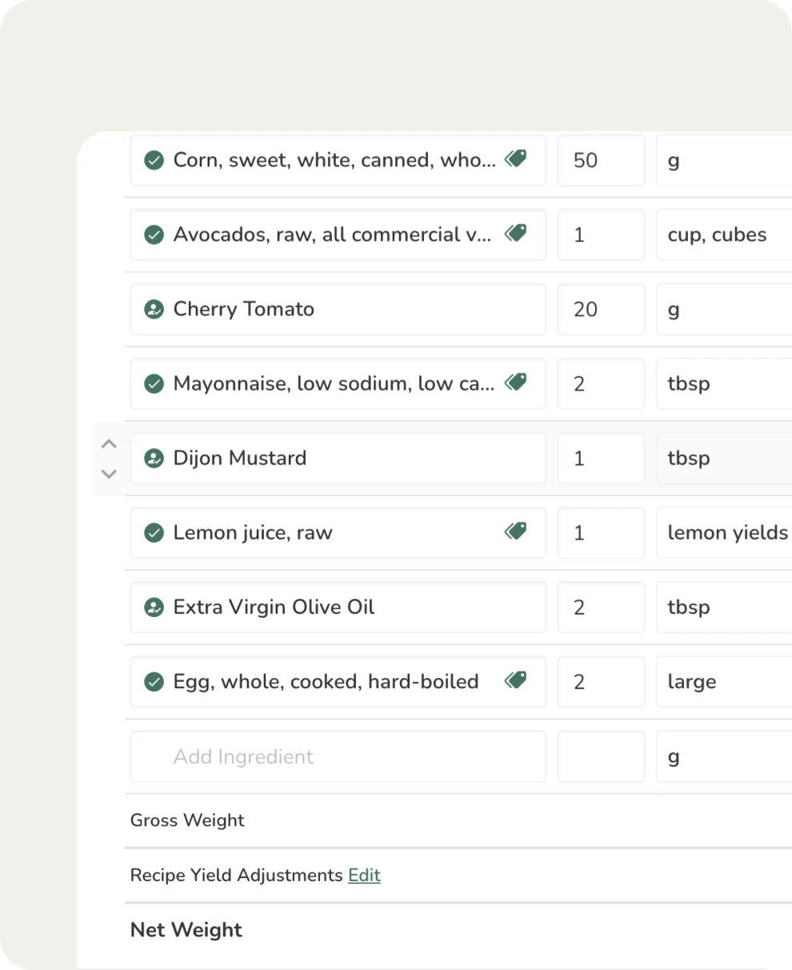
Task: Move Dijon Mustard down with the arrow
Action: coord(110,473)
